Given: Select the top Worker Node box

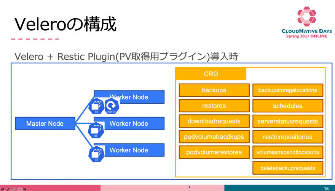Looking at the screenshot, I should tap(129, 97).
